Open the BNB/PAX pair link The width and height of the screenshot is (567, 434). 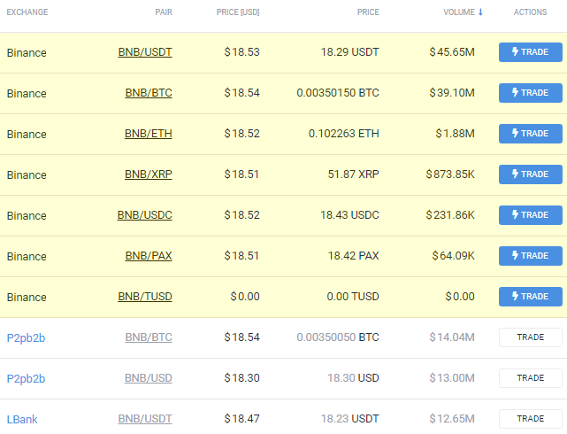[x=149, y=256]
